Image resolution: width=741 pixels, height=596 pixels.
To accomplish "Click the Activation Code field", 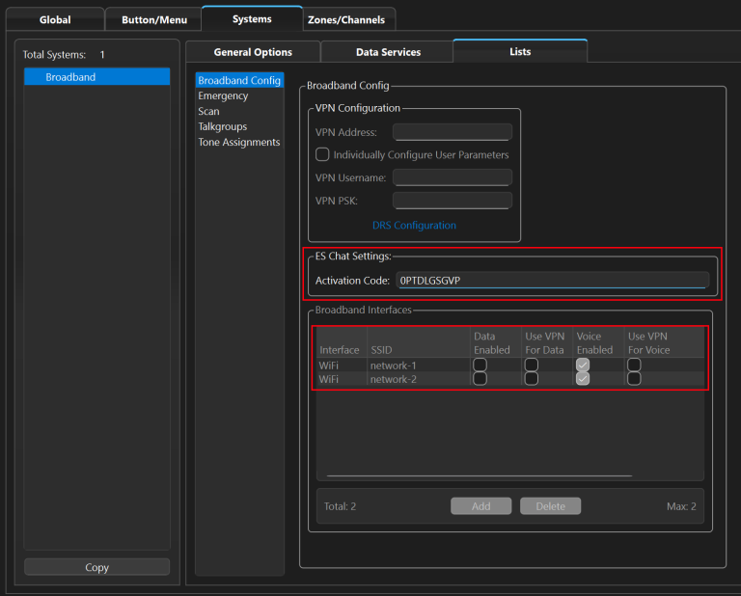I will [x=552, y=281].
